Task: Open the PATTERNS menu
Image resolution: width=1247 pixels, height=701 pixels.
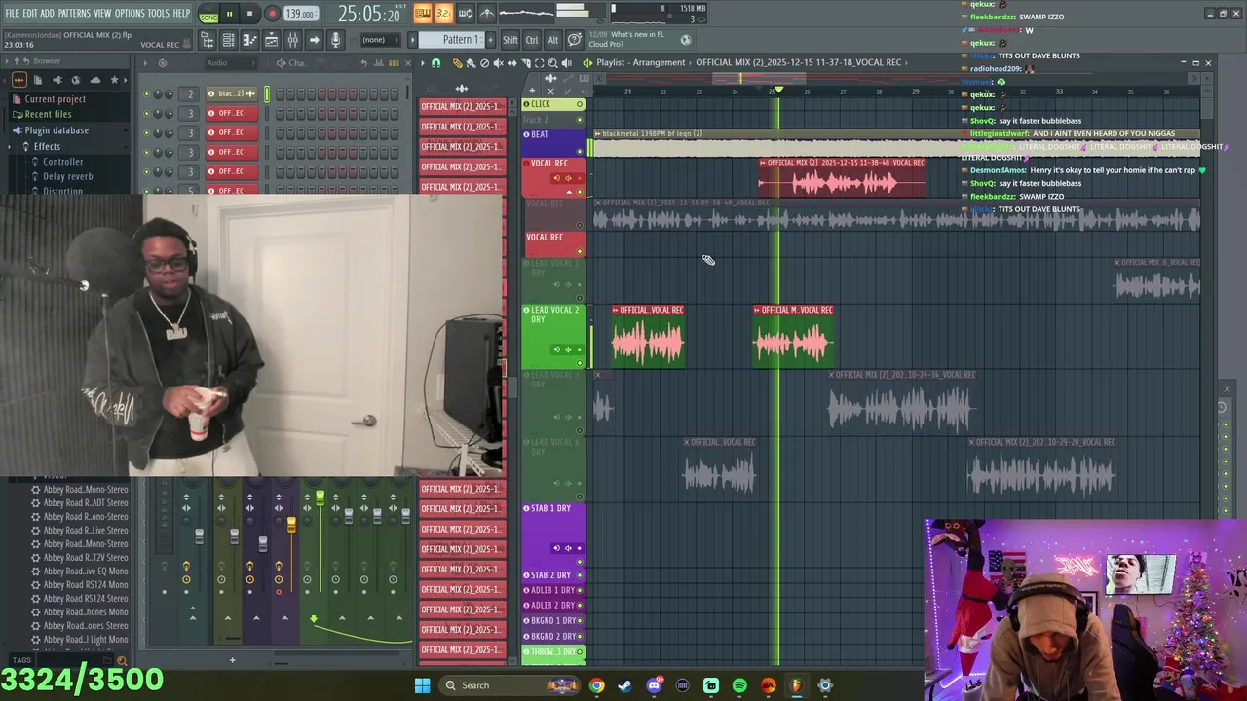Action: (74, 13)
